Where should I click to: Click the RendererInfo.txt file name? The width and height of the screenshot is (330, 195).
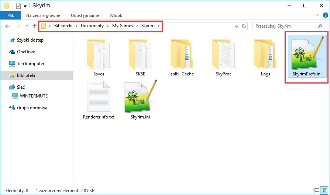tap(99, 117)
